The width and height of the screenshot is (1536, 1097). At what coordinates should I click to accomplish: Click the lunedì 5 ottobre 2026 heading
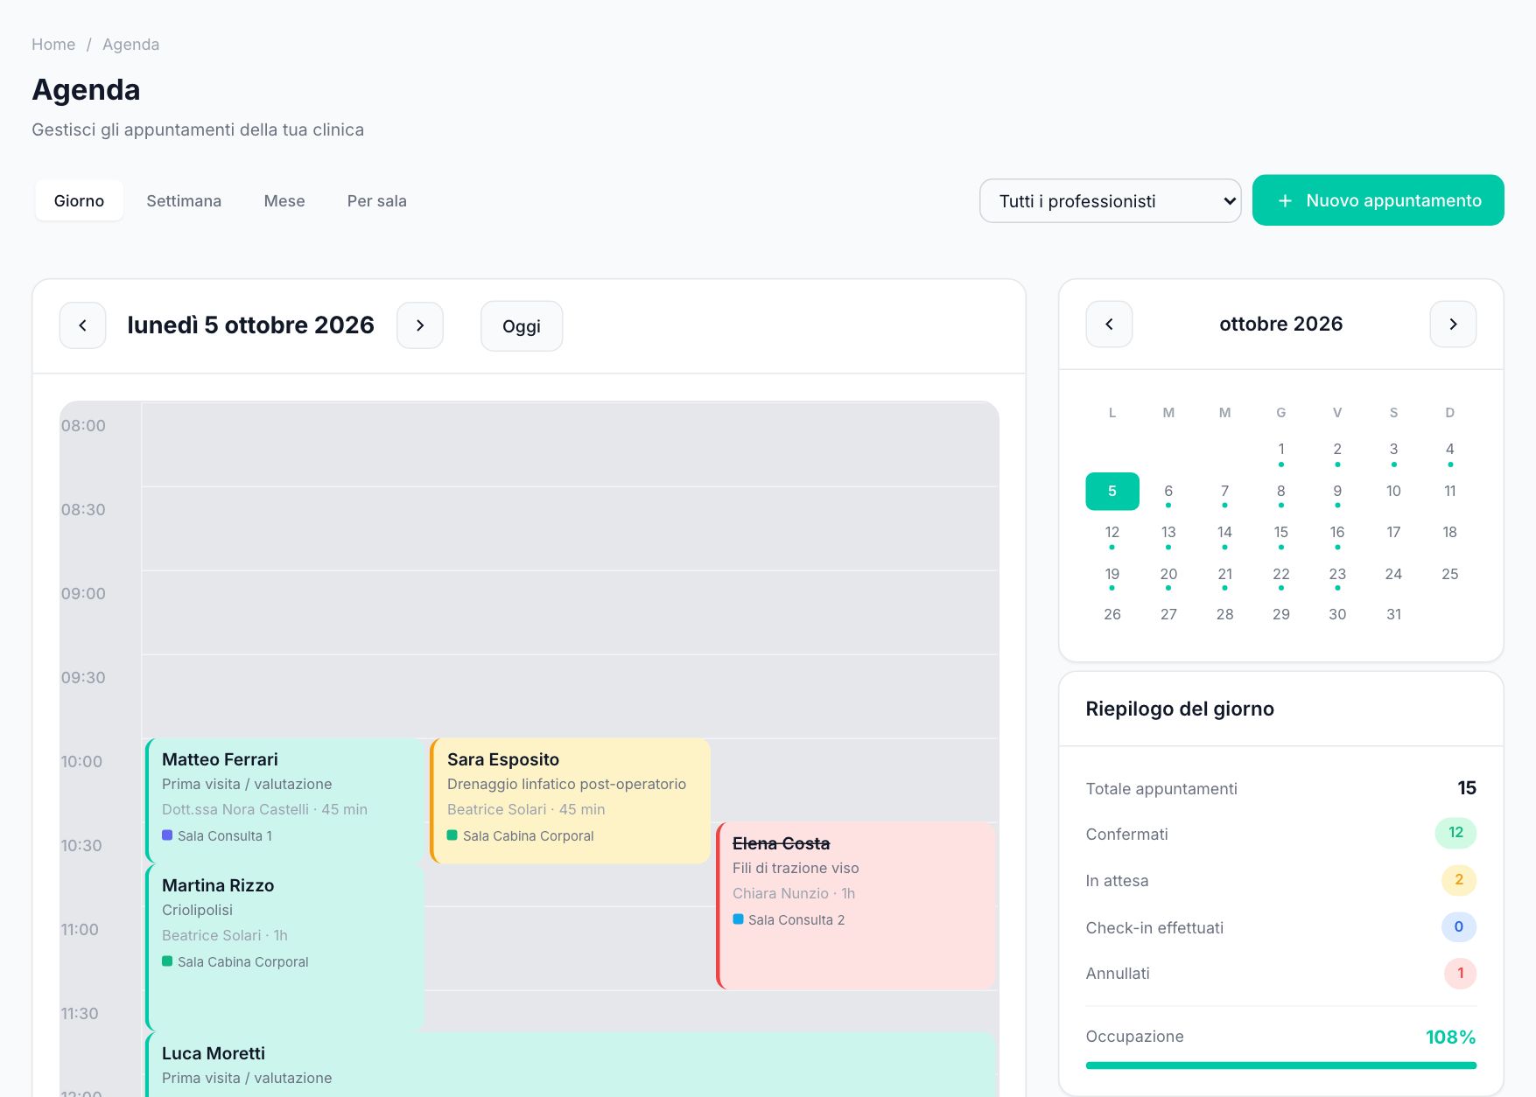(251, 325)
